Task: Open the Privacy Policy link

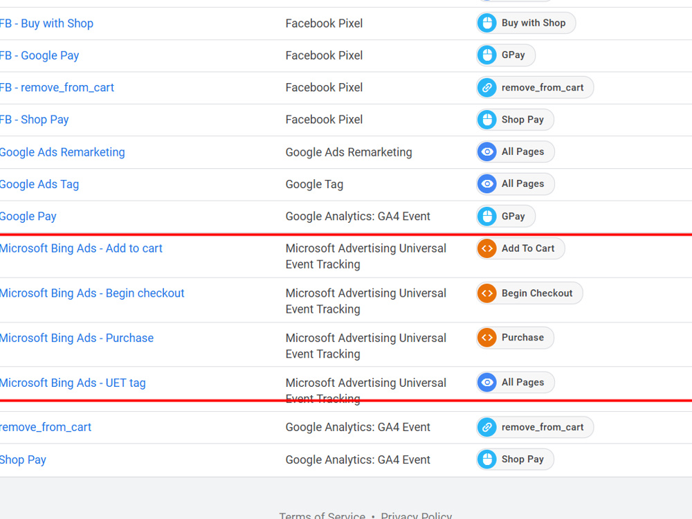Action: (x=416, y=515)
